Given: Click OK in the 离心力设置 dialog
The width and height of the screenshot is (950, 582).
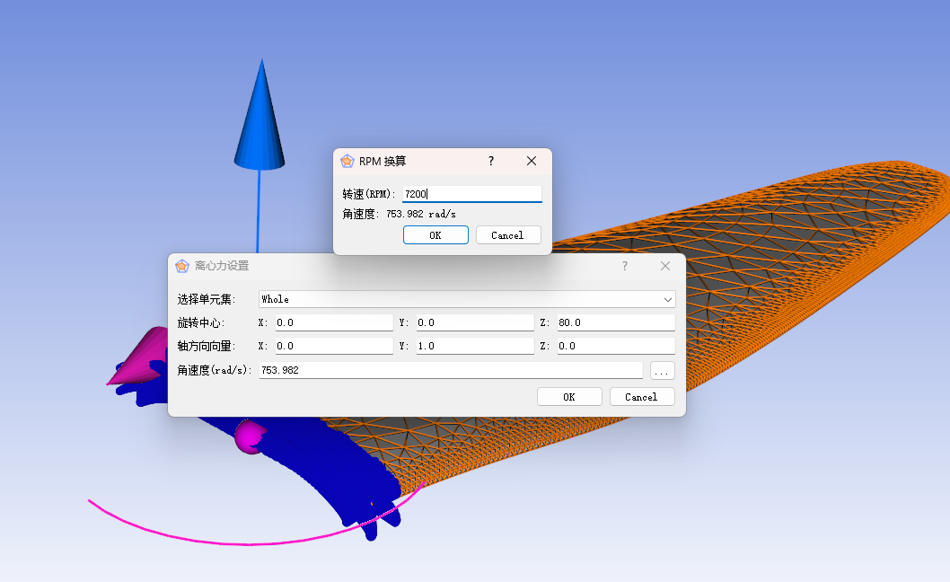Looking at the screenshot, I should click(x=569, y=396).
